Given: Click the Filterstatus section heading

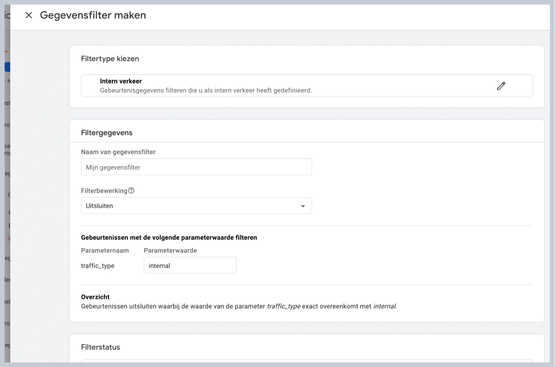Looking at the screenshot, I should click(x=100, y=347).
